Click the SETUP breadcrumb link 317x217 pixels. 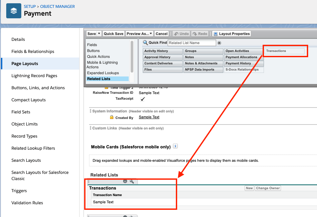click(x=30, y=7)
